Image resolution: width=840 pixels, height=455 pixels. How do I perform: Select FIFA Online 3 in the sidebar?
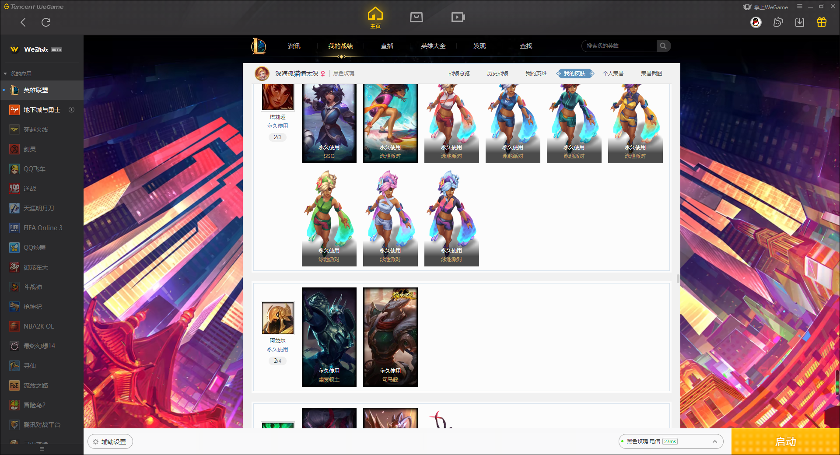(x=42, y=228)
